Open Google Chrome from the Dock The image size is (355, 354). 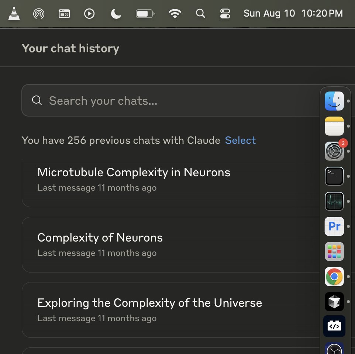(334, 277)
